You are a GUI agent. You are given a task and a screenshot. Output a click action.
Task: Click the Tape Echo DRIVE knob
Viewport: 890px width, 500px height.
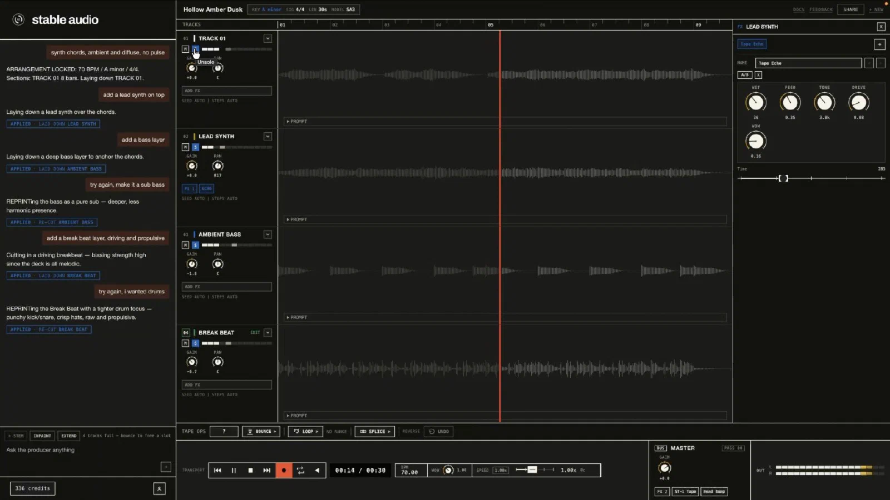pyautogui.click(x=859, y=102)
